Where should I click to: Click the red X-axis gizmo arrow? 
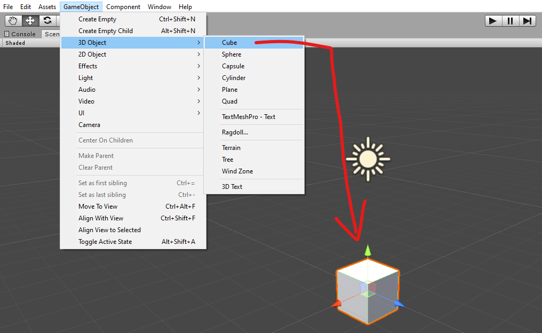[336, 304]
